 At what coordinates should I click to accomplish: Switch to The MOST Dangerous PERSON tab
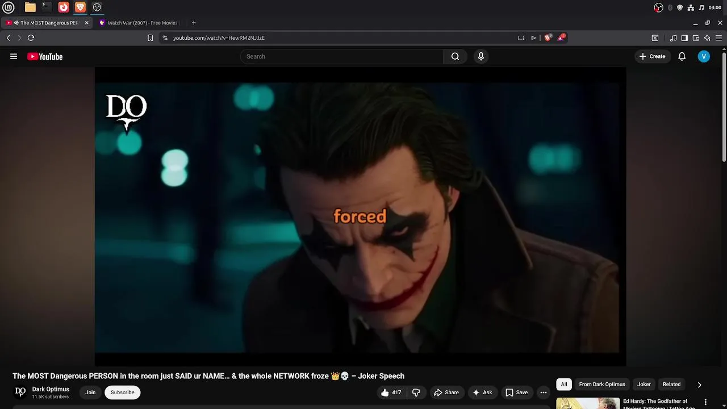tap(45, 23)
